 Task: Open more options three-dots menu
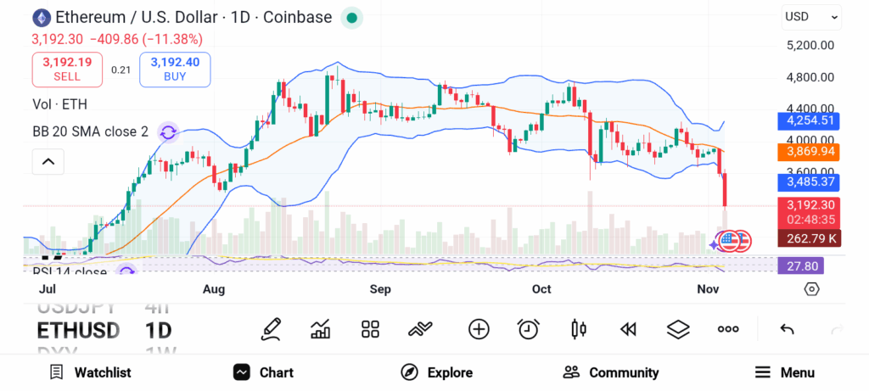point(728,329)
